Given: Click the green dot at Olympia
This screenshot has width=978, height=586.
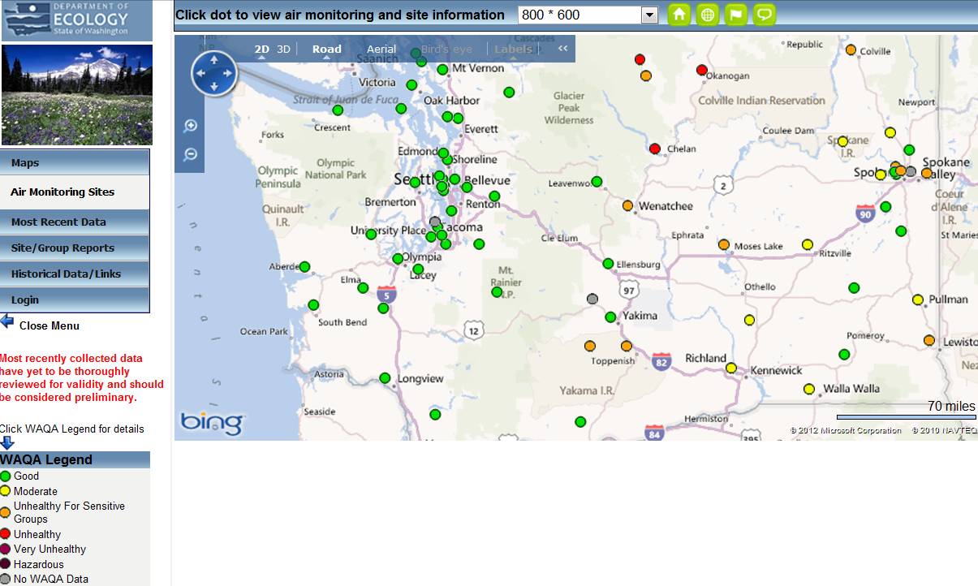Looking at the screenshot, I should [398, 259].
